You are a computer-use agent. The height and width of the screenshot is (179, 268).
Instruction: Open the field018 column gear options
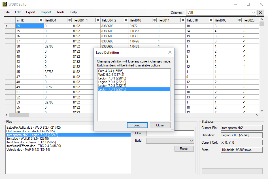click(211, 20)
